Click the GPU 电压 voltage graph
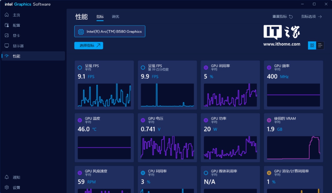 click(167, 147)
